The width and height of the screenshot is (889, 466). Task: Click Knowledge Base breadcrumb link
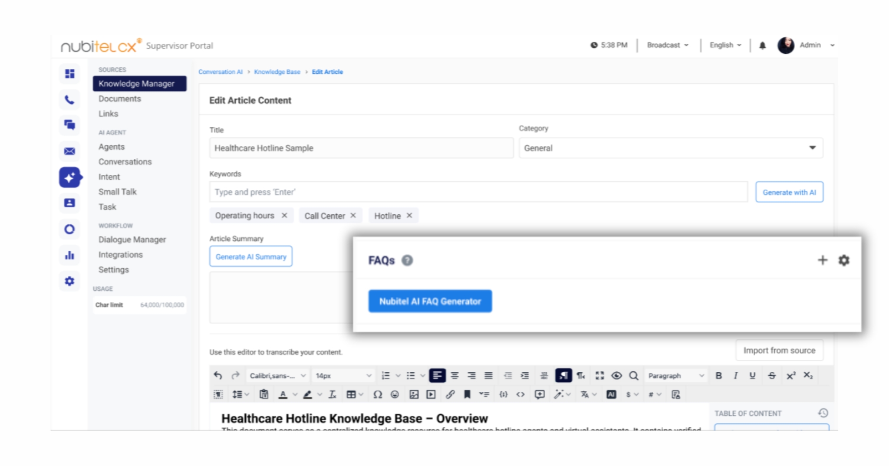[x=277, y=72]
